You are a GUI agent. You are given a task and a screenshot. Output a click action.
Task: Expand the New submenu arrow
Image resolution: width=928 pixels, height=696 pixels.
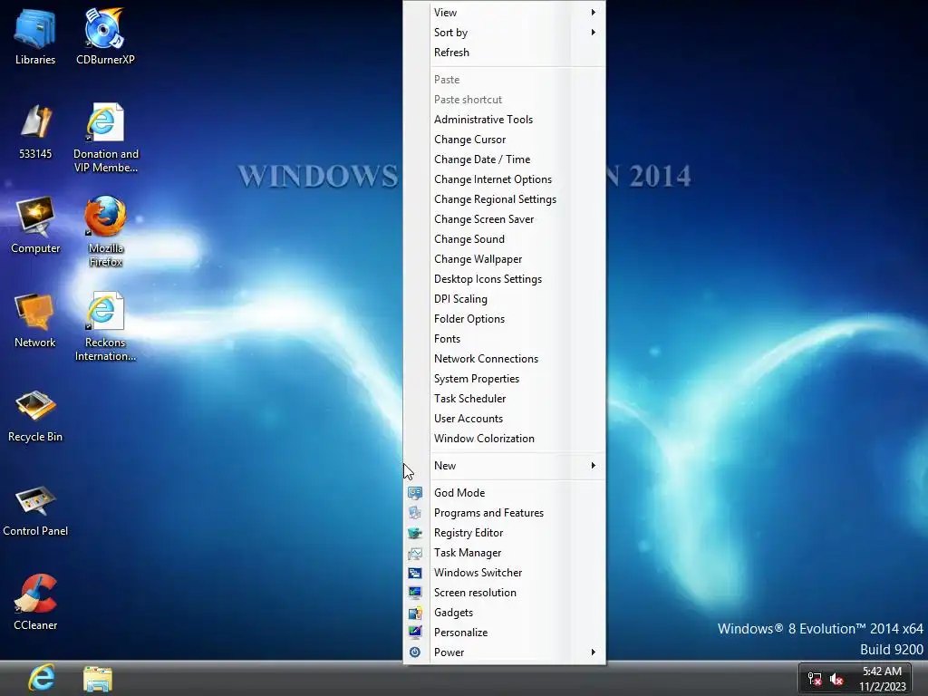pos(593,465)
